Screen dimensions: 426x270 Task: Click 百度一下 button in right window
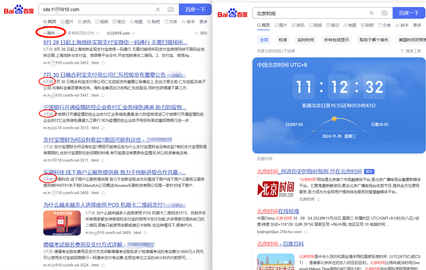(409, 13)
